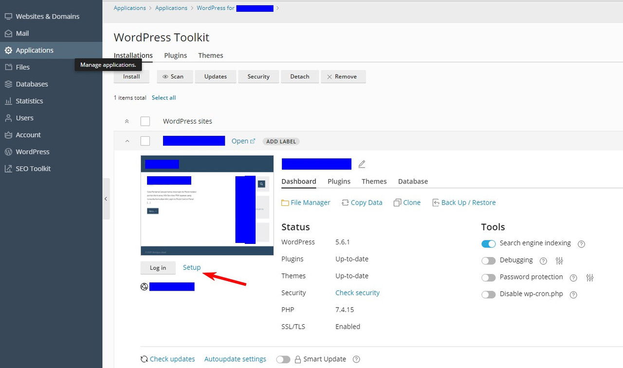Click the SEO Toolkit chart icon
Viewport: 623px width, 368px height.
pyautogui.click(x=8, y=169)
